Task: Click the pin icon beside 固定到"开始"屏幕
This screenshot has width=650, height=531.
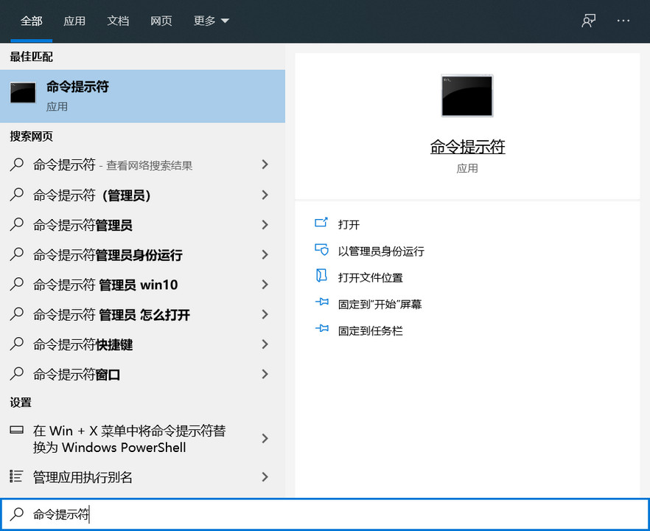Action: [x=321, y=303]
